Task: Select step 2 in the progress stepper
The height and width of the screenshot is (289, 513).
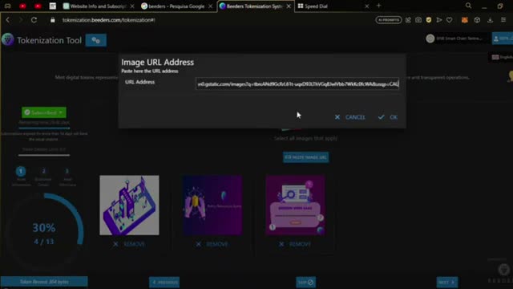Action: point(43,171)
